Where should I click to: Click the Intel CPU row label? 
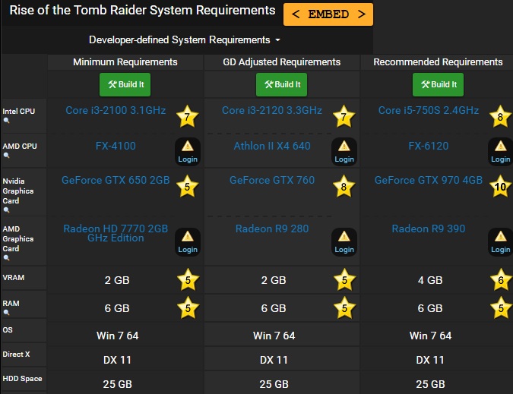click(x=19, y=111)
